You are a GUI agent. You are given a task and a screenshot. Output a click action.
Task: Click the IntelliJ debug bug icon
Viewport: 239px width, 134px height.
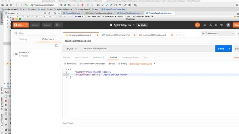(x=65, y=5)
